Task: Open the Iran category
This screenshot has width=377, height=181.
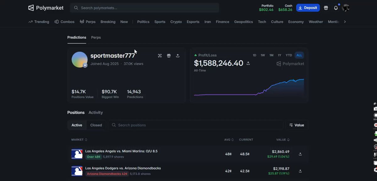Action: [x=208, y=22]
